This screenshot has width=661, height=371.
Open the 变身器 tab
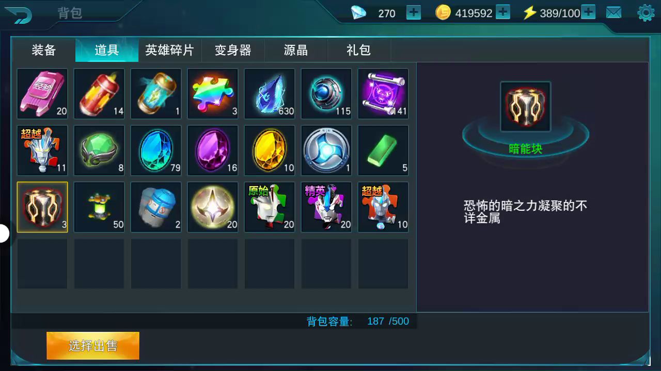click(x=233, y=50)
